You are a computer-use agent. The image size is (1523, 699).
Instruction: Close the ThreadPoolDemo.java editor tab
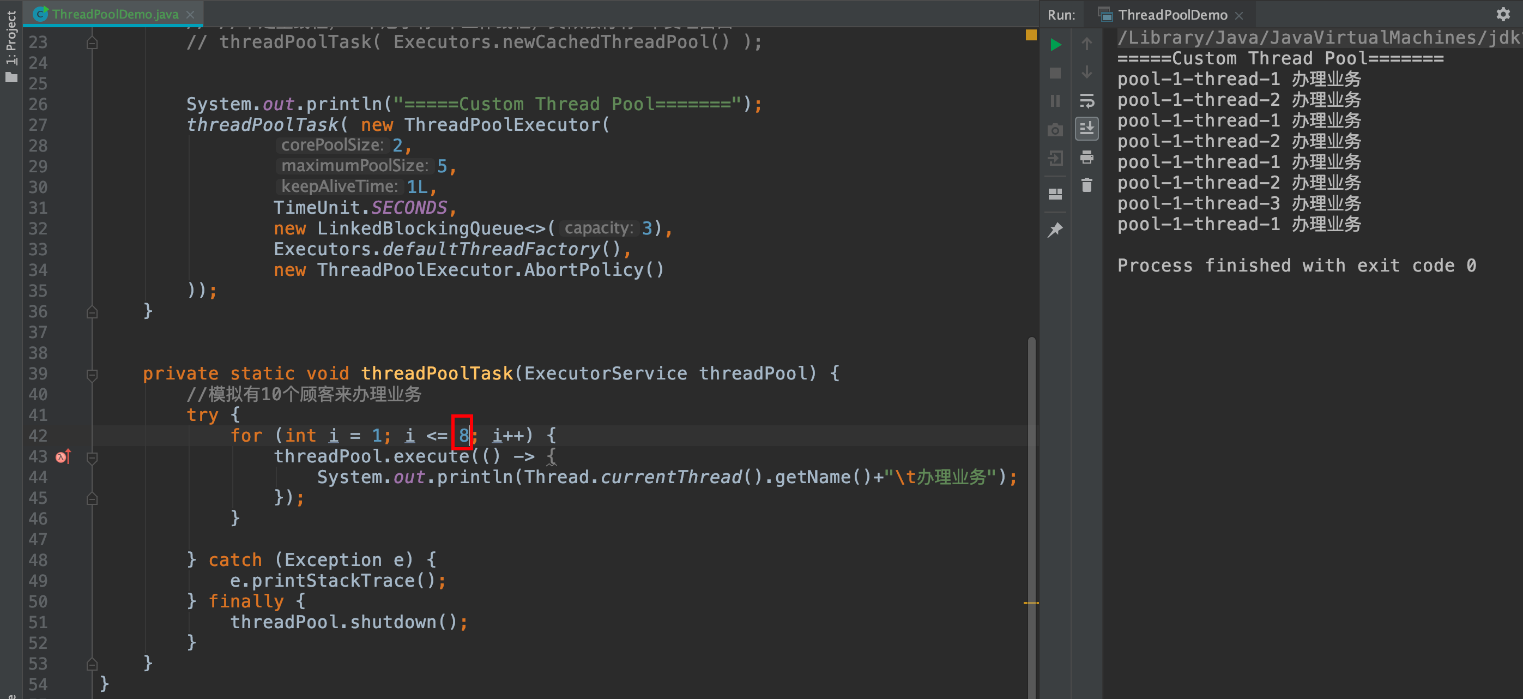190,14
